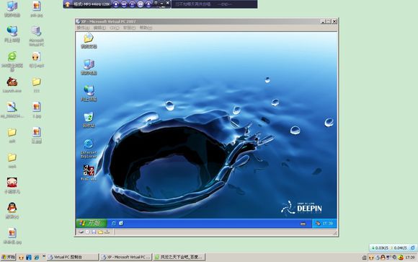Click the green 开始 Start button inside the VM
This screenshot has height=262, width=418.
[x=92, y=223]
